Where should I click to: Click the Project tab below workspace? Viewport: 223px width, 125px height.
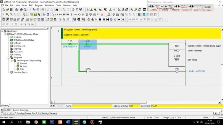point(5,106)
